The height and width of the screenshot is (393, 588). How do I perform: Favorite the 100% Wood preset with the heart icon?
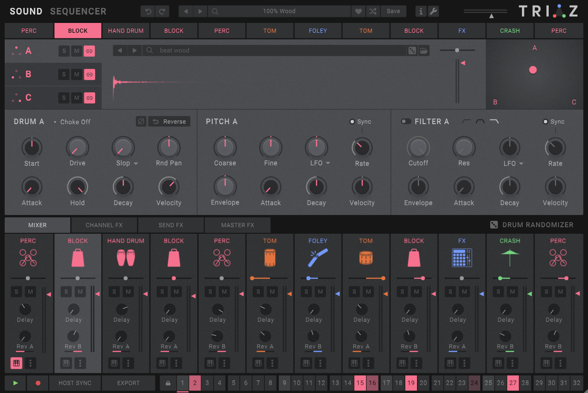[x=358, y=11]
